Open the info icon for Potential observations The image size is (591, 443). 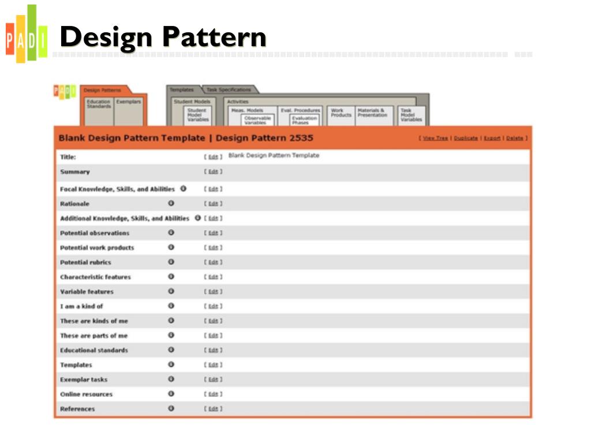(x=171, y=232)
